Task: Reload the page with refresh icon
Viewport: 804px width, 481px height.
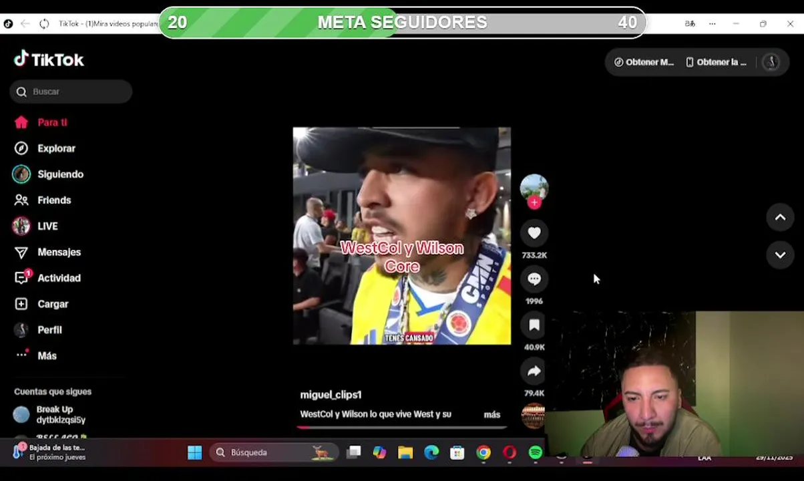Action: pos(44,23)
